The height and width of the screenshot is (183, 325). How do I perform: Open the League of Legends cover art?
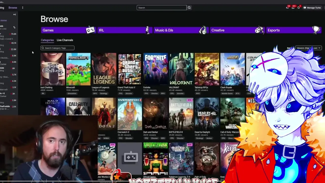pos(104,69)
